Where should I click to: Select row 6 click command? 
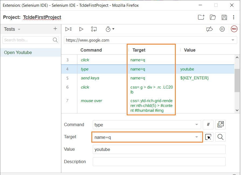click(147, 89)
